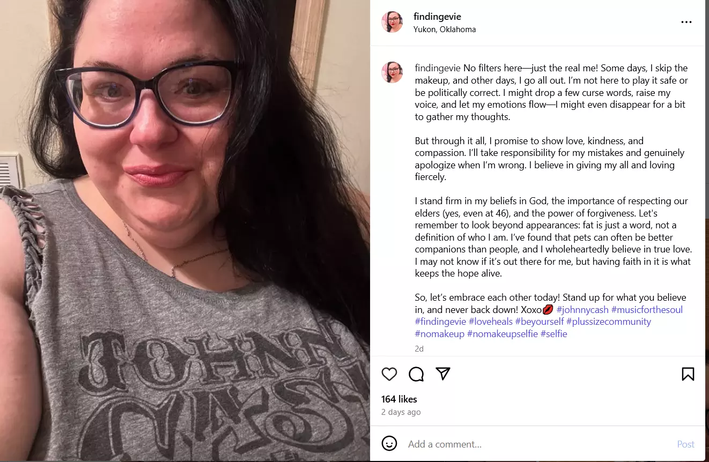Open the #loveheals hashtag
The width and height of the screenshot is (709, 462).
[491, 322]
